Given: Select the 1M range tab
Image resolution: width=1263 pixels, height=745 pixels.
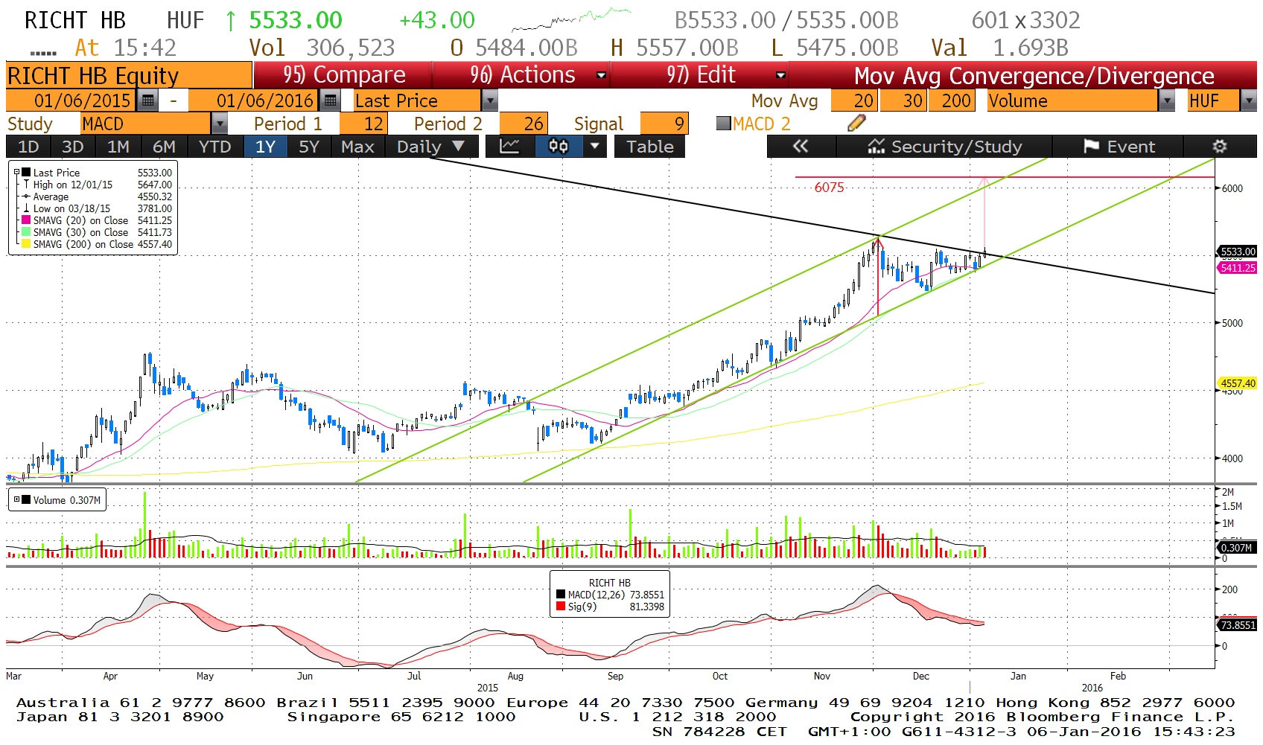Looking at the screenshot, I should (118, 147).
